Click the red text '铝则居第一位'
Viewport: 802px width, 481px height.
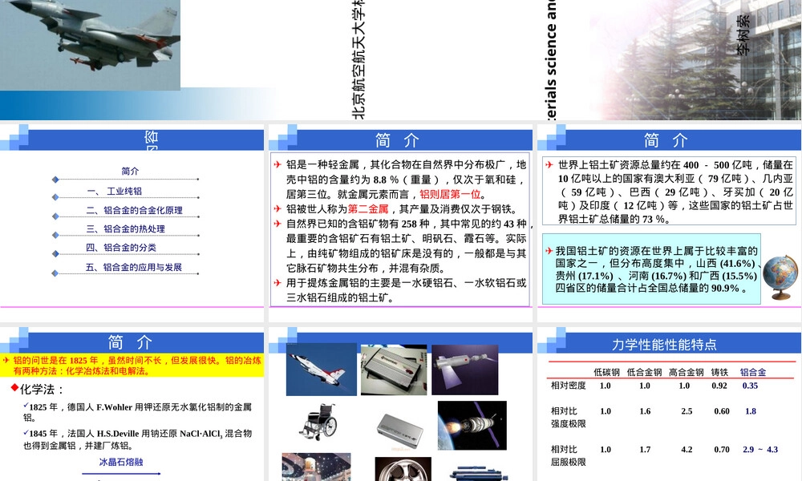tap(450, 194)
